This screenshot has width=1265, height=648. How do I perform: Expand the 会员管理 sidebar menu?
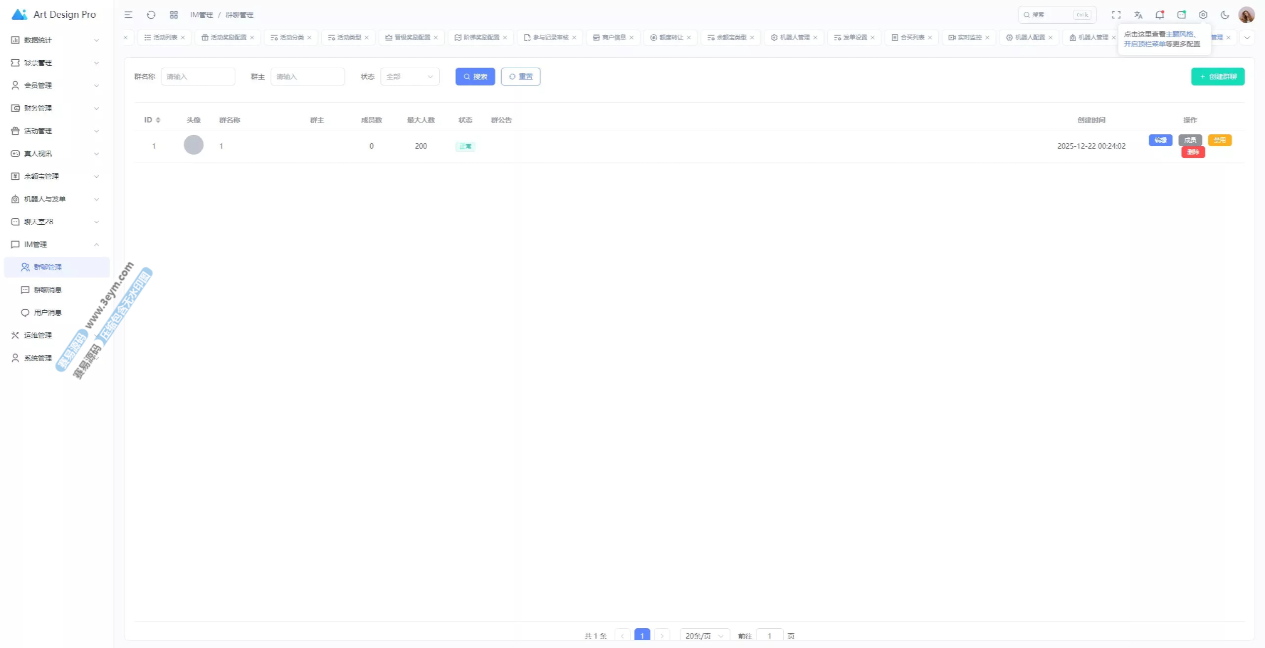click(x=54, y=85)
